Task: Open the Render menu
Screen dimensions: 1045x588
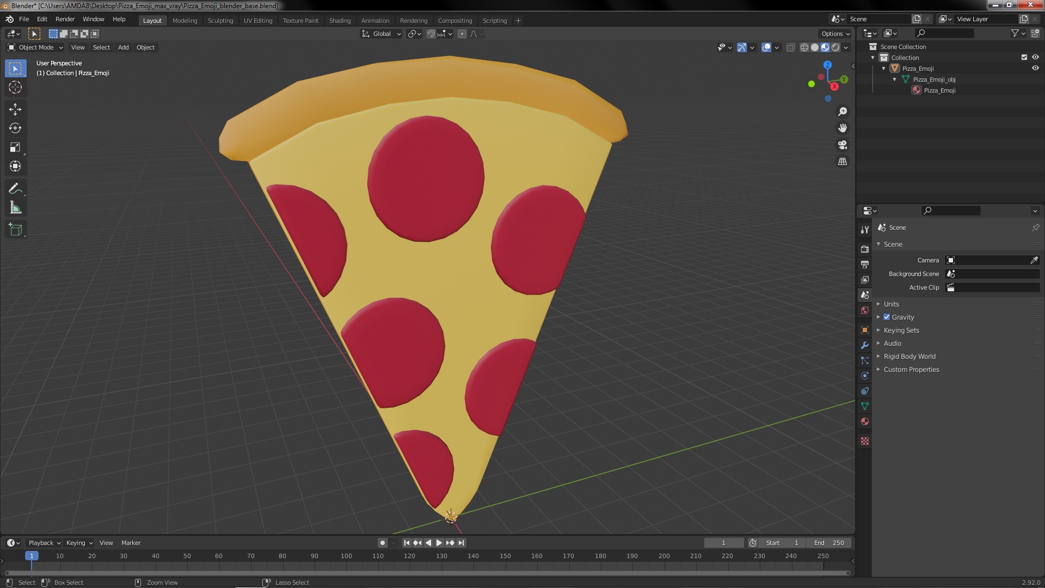Action: click(x=65, y=19)
